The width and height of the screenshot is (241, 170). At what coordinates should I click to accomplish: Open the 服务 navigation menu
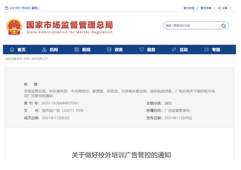click(x=151, y=50)
